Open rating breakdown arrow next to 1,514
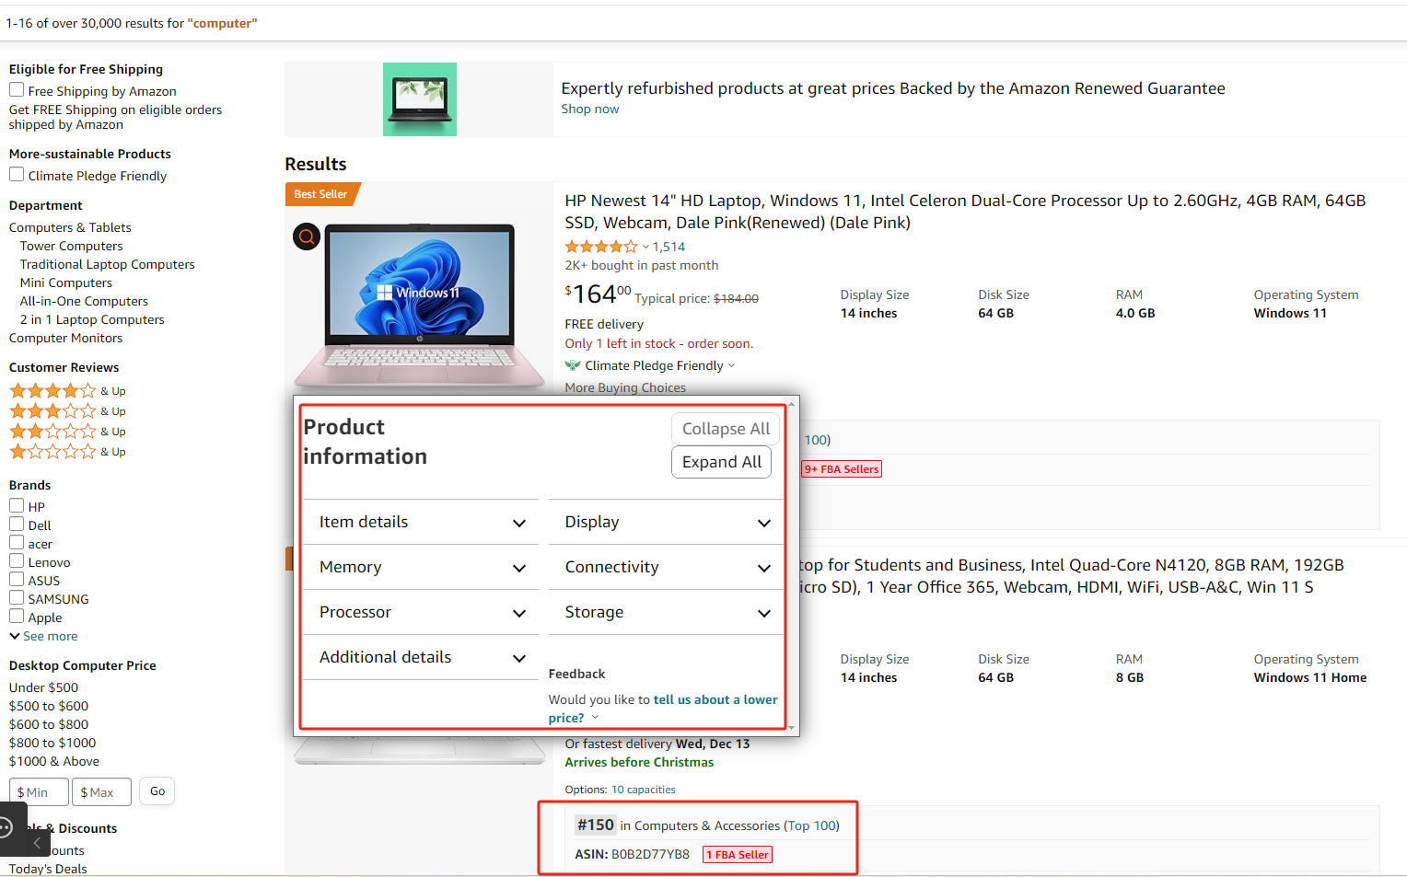1407x877 pixels. (645, 247)
